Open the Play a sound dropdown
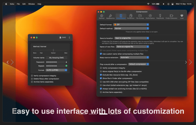 pos(139,64)
